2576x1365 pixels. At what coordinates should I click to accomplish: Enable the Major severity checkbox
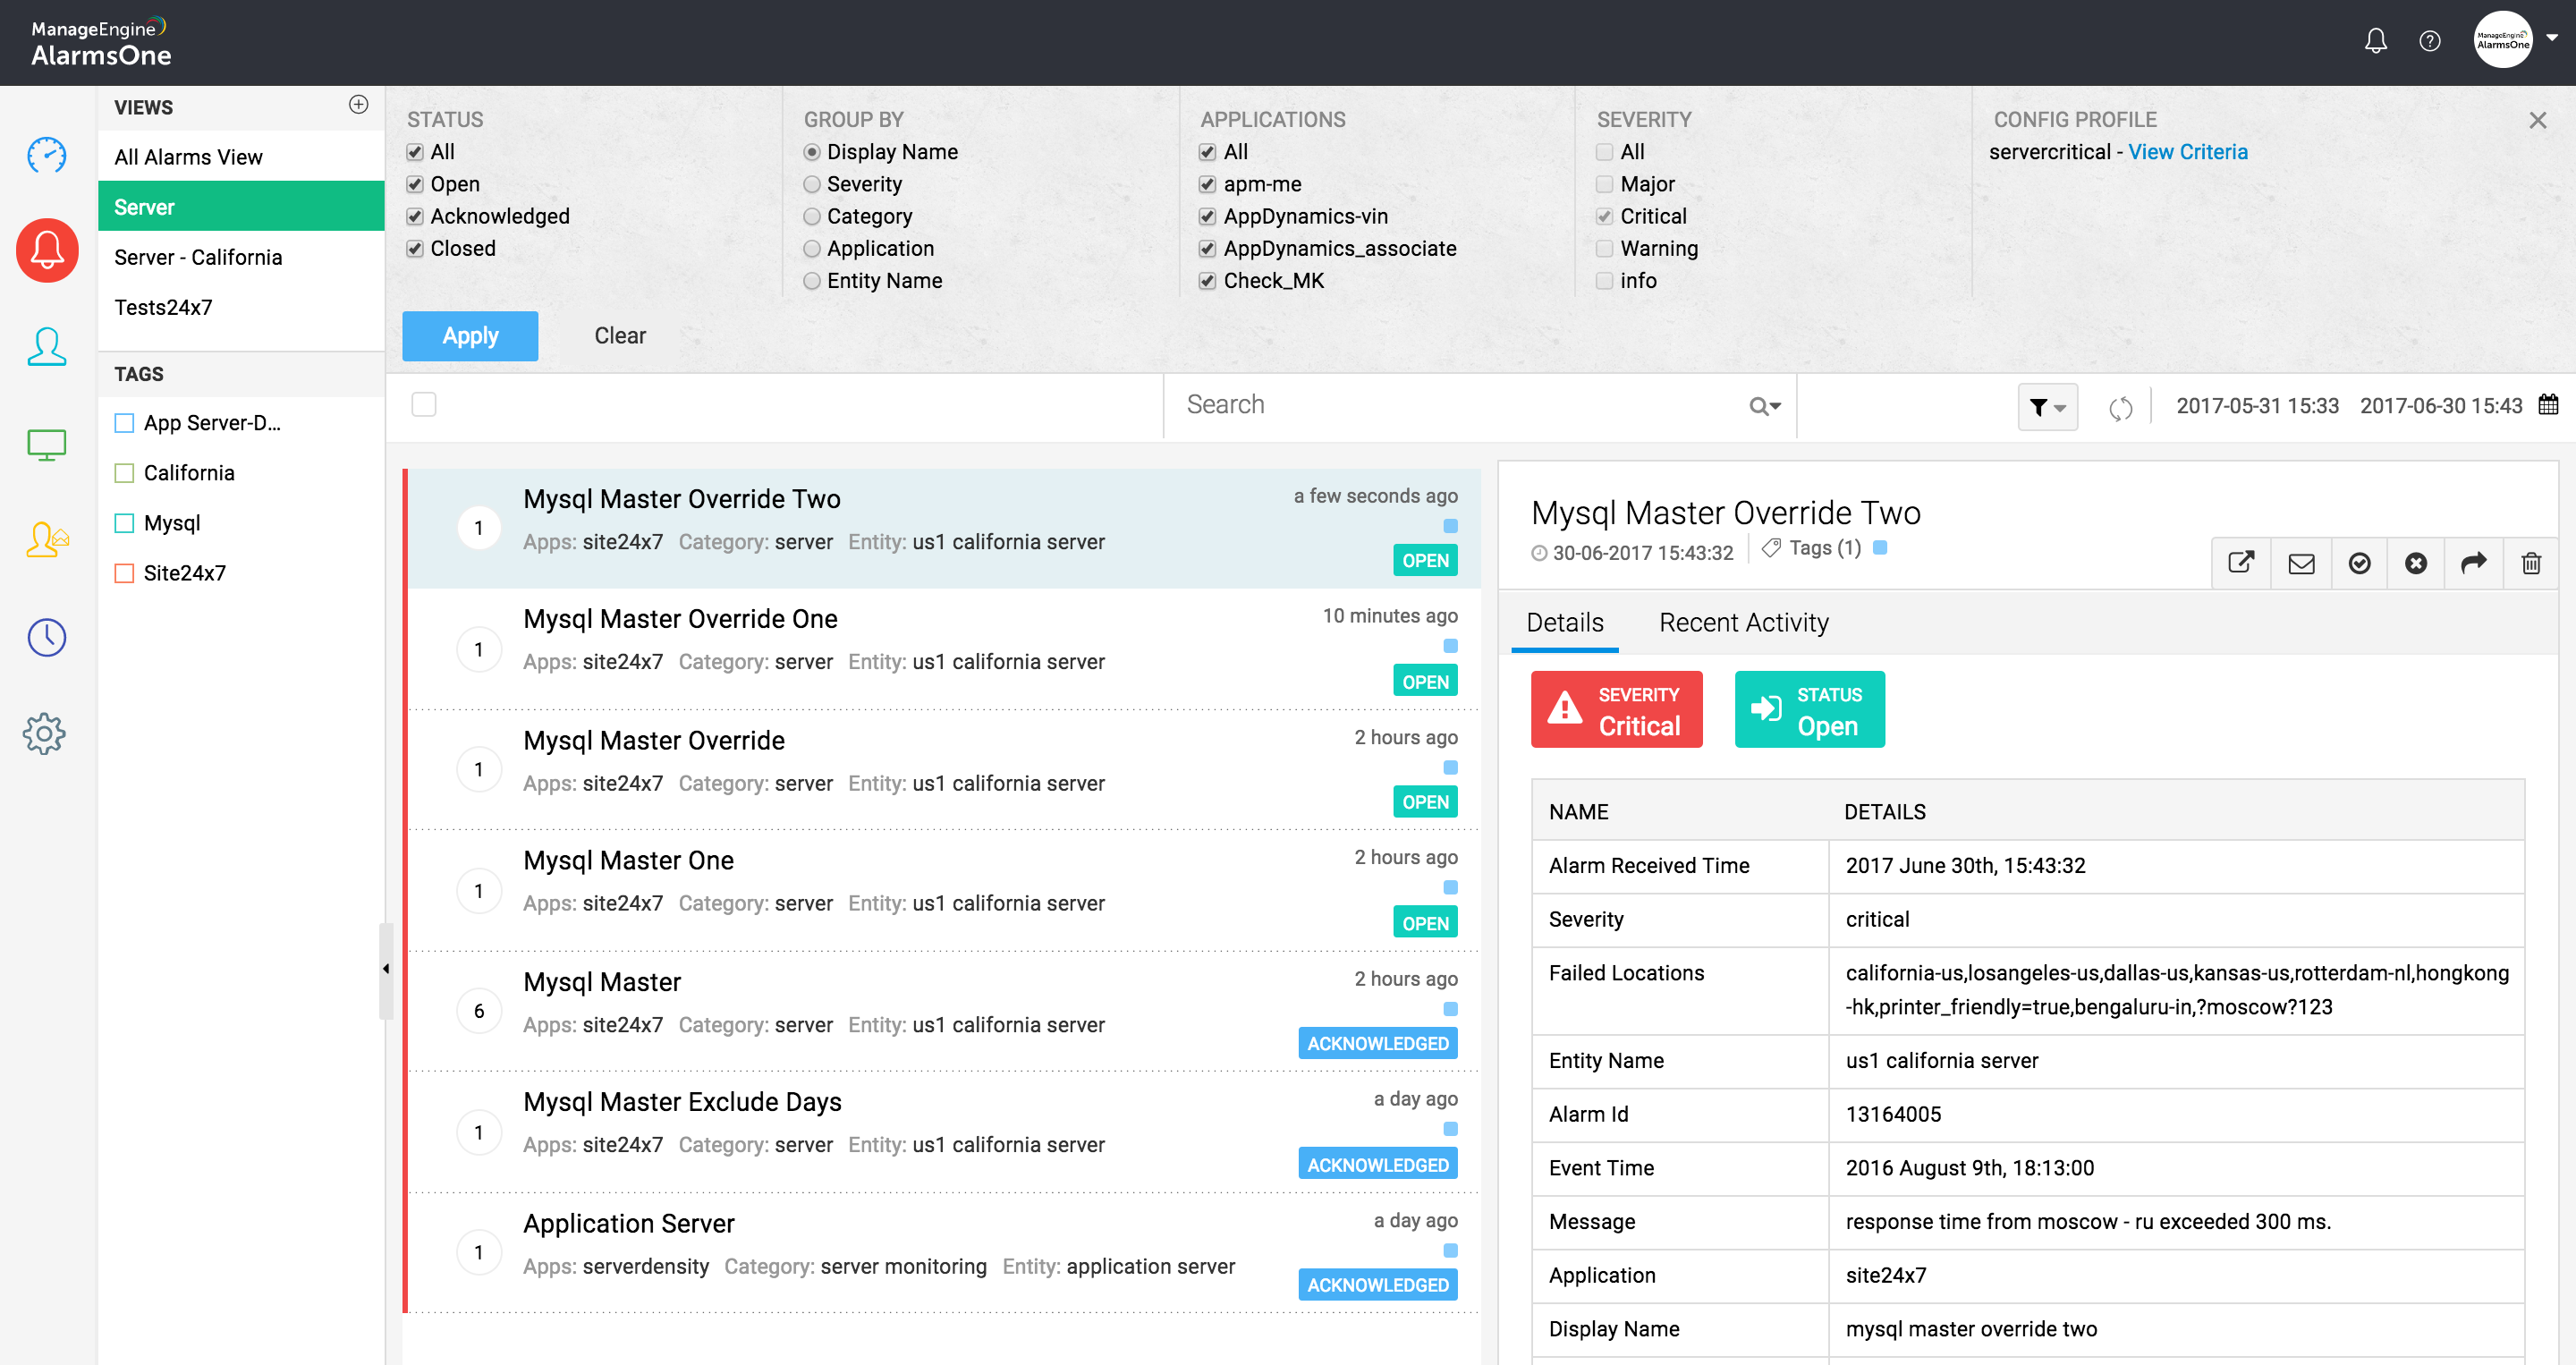(1604, 184)
